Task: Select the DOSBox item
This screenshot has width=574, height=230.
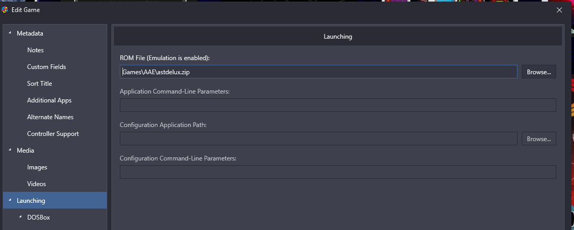Action: (38, 217)
